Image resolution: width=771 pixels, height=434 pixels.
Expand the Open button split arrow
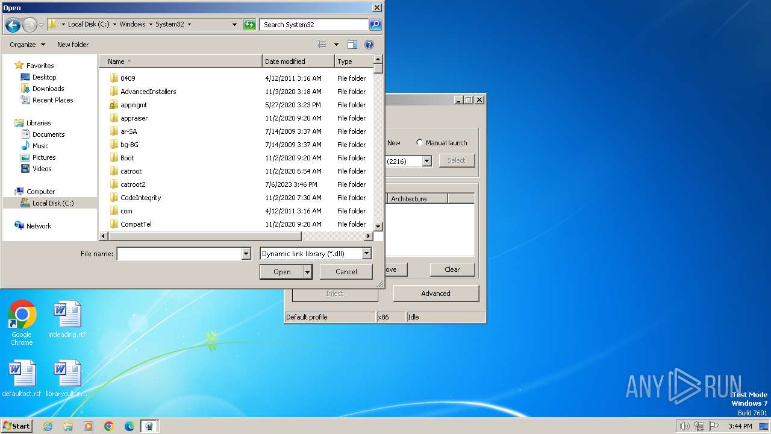pos(308,272)
